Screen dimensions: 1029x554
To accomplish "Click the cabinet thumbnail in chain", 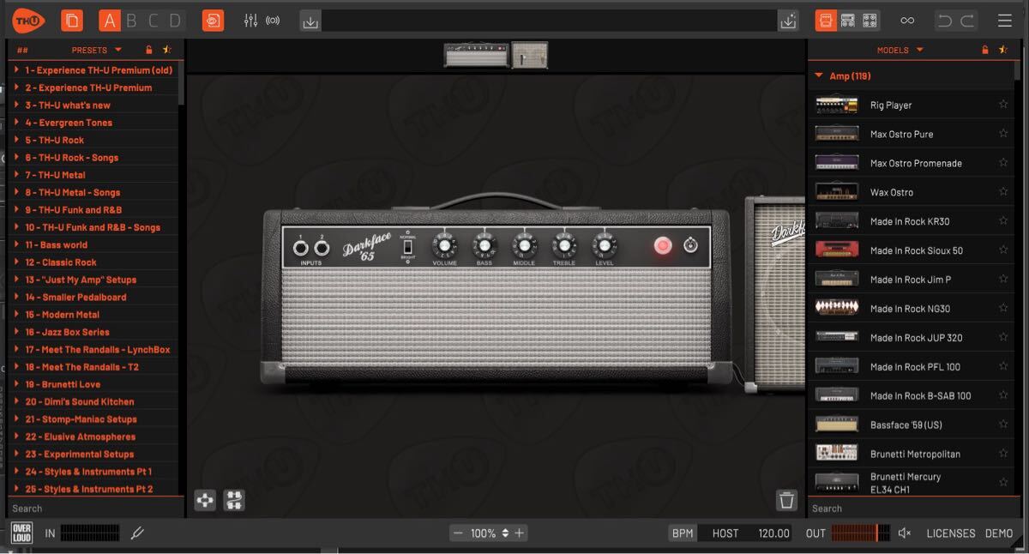I will (x=530, y=55).
